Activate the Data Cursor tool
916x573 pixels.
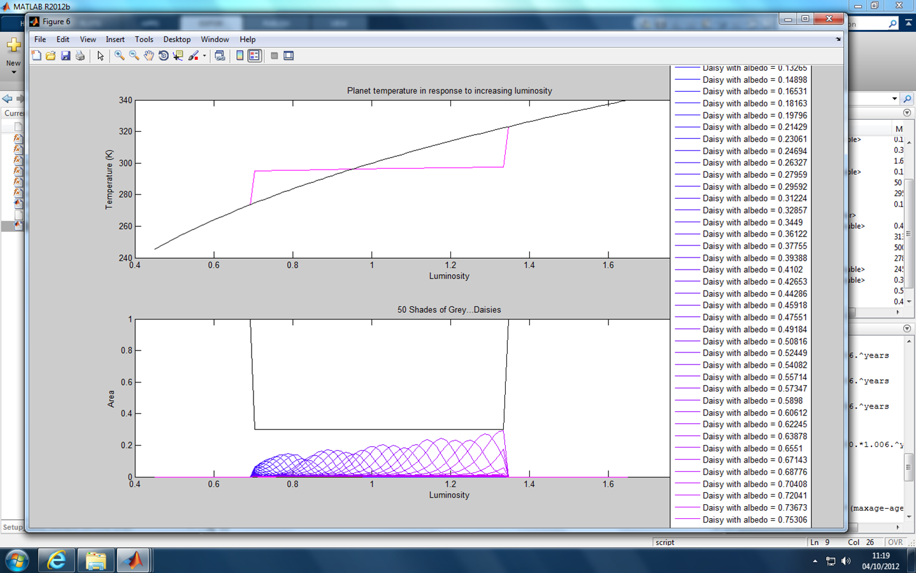tap(178, 56)
